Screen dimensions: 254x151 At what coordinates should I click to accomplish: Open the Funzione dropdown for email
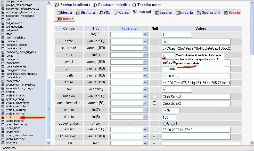129,62
